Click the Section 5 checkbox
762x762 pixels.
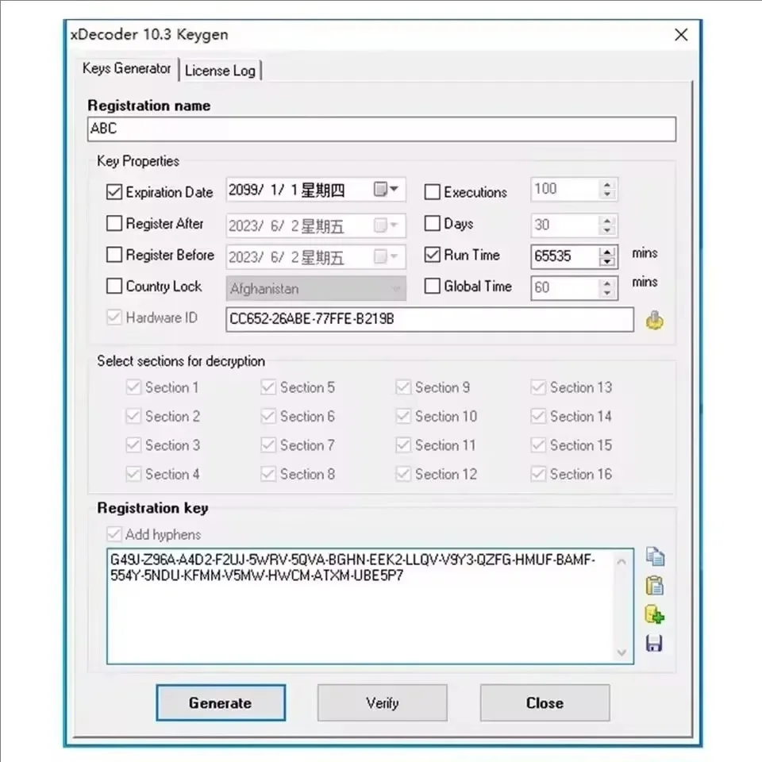click(x=268, y=387)
